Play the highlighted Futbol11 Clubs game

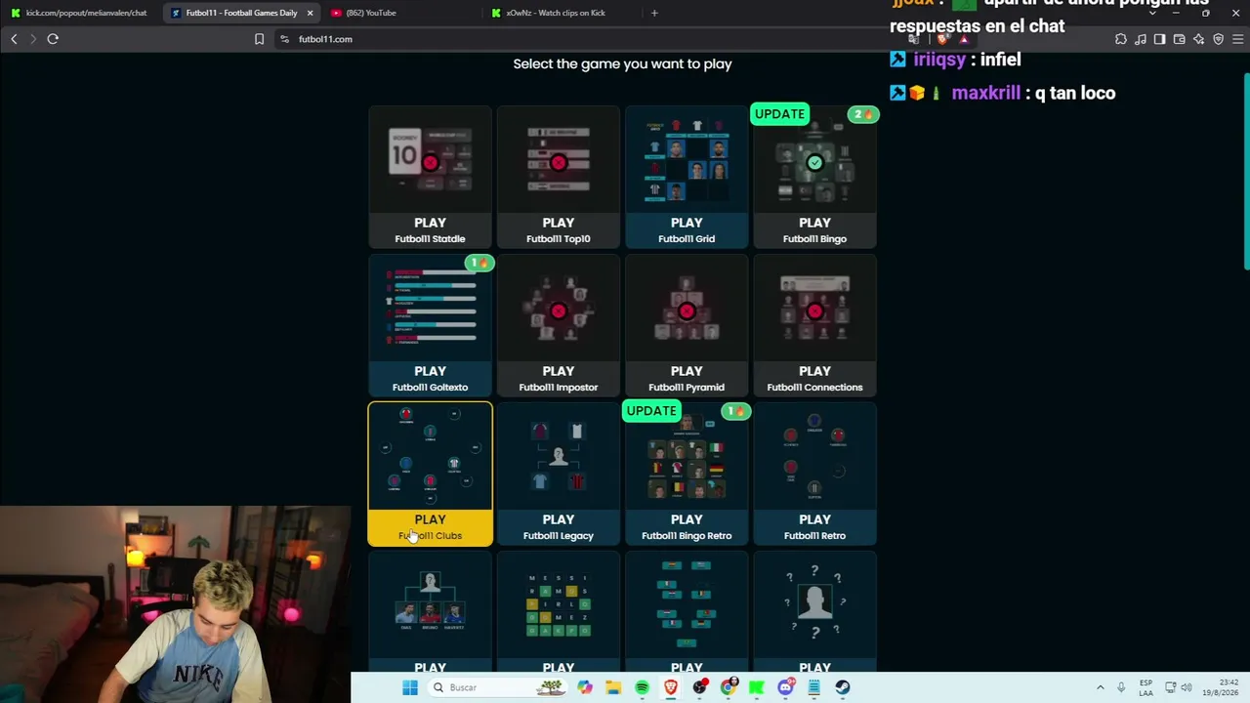pos(430,474)
